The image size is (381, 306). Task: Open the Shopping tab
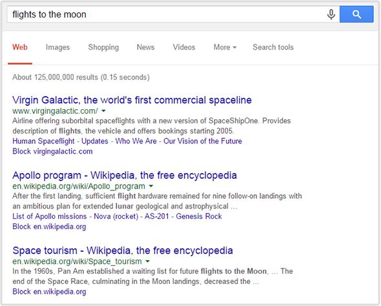(103, 47)
